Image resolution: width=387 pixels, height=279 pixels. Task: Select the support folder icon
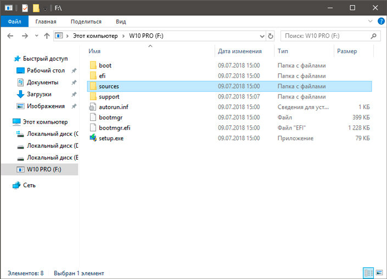point(93,96)
